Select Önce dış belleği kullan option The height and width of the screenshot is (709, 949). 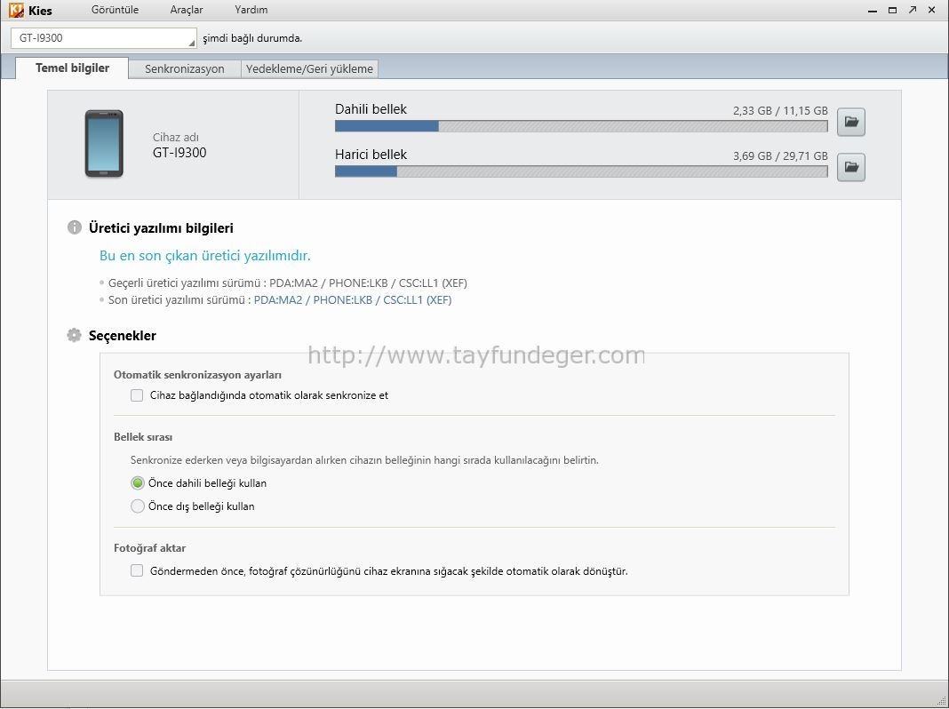(x=138, y=506)
